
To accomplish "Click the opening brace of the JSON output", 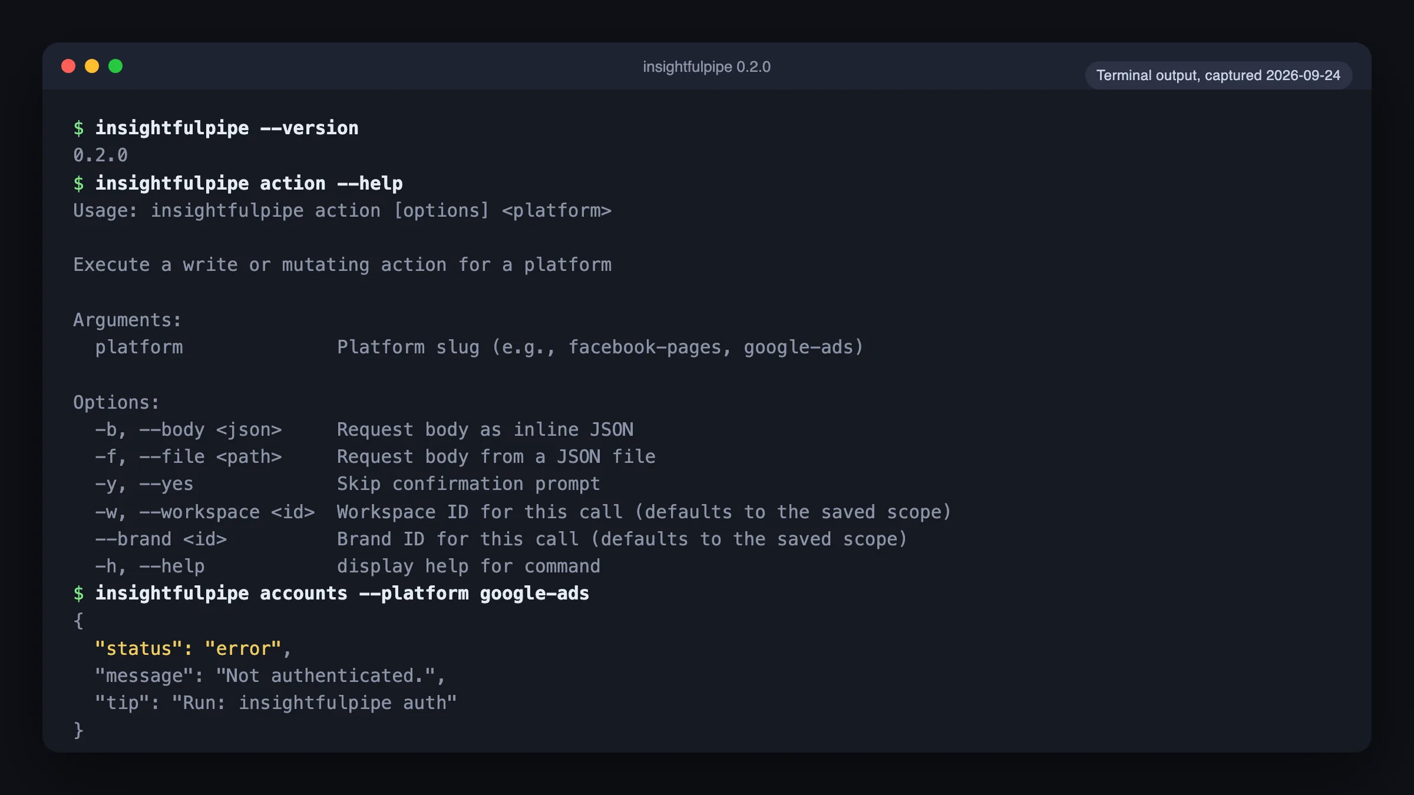I will point(78,621).
